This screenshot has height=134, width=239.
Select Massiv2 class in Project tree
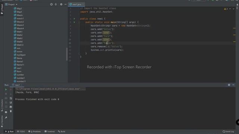[19, 22]
